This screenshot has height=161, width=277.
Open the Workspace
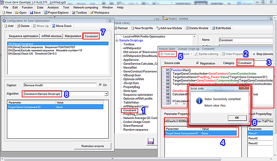coord(100,12)
